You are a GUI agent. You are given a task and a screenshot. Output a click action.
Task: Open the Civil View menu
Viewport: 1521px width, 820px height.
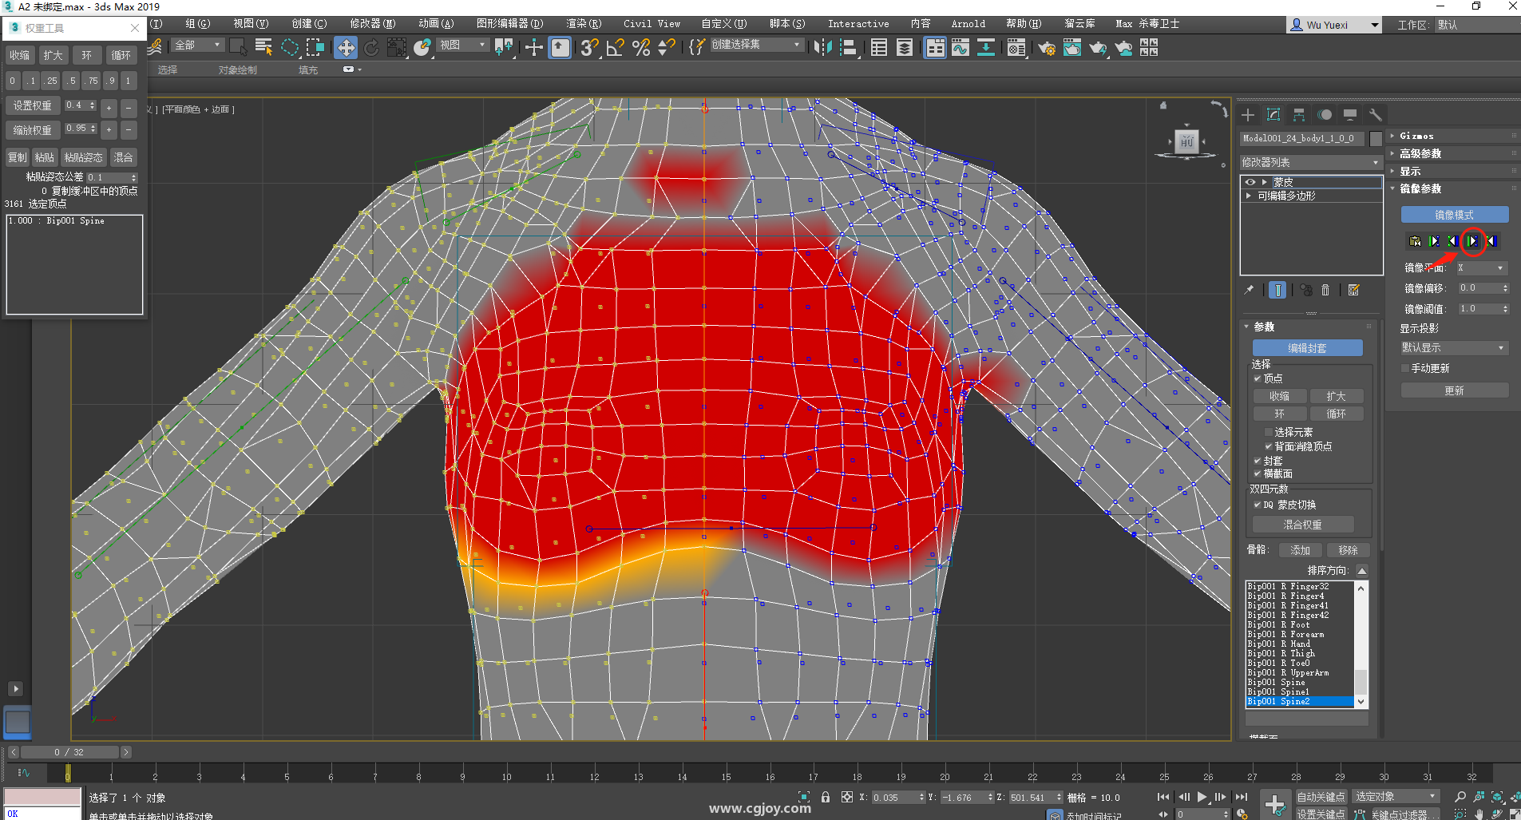(652, 24)
